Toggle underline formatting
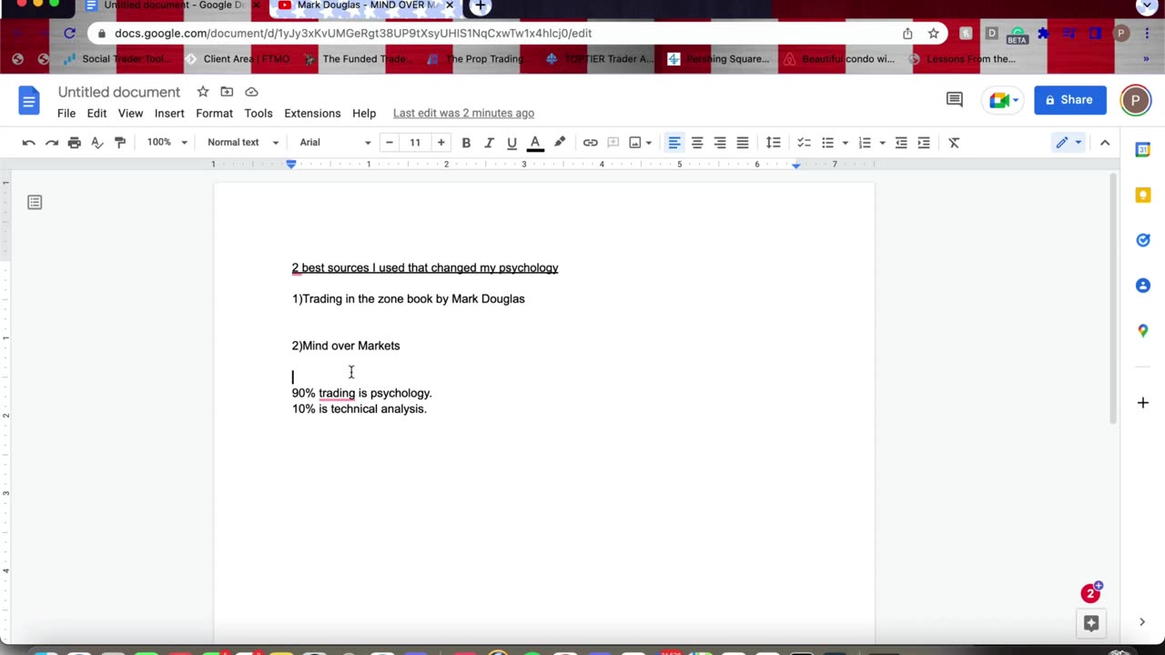Image resolution: width=1165 pixels, height=655 pixels. (x=512, y=143)
